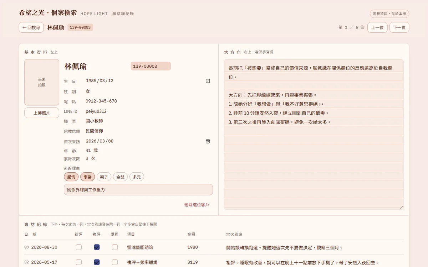Grab the notes textarea resize handle
This screenshot has width=428, height=267.
click(x=401, y=208)
